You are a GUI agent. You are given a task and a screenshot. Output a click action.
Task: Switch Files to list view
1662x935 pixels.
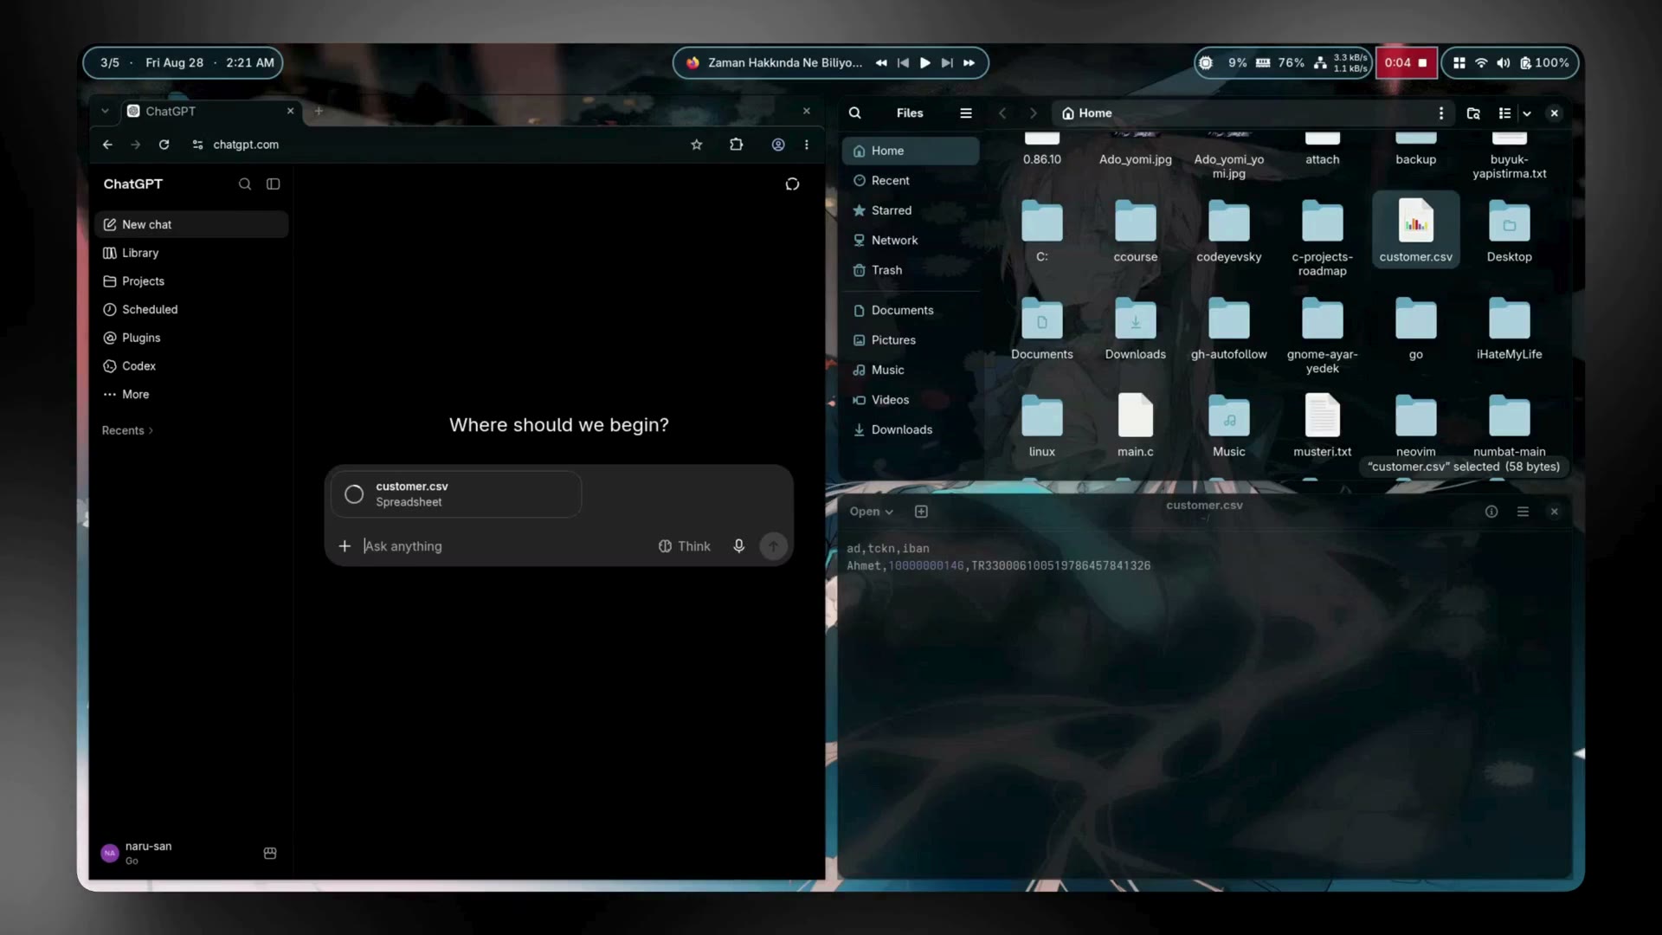1505,113
